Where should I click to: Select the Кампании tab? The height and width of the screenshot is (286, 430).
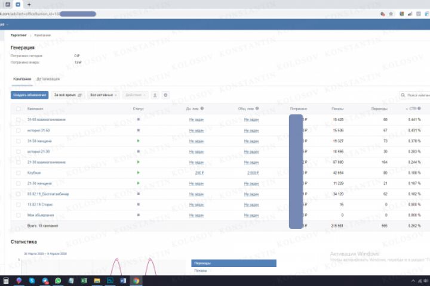coord(22,79)
